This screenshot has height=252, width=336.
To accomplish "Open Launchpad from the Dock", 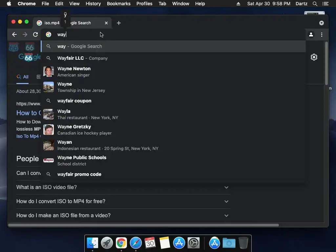I will [107, 243].
